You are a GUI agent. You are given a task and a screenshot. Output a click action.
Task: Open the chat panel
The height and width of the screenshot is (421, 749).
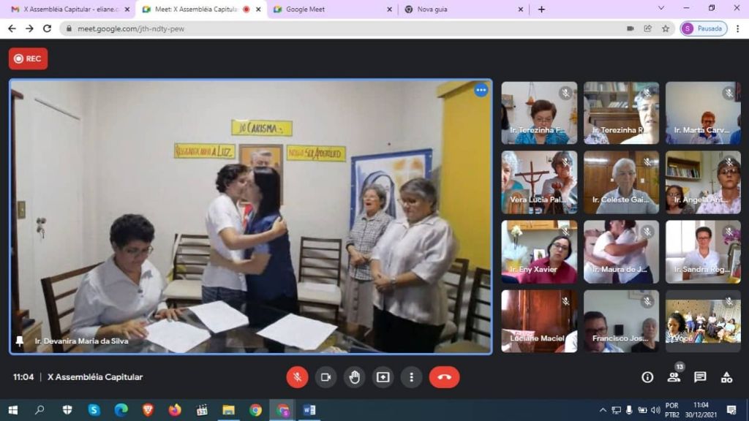[700, 377]
